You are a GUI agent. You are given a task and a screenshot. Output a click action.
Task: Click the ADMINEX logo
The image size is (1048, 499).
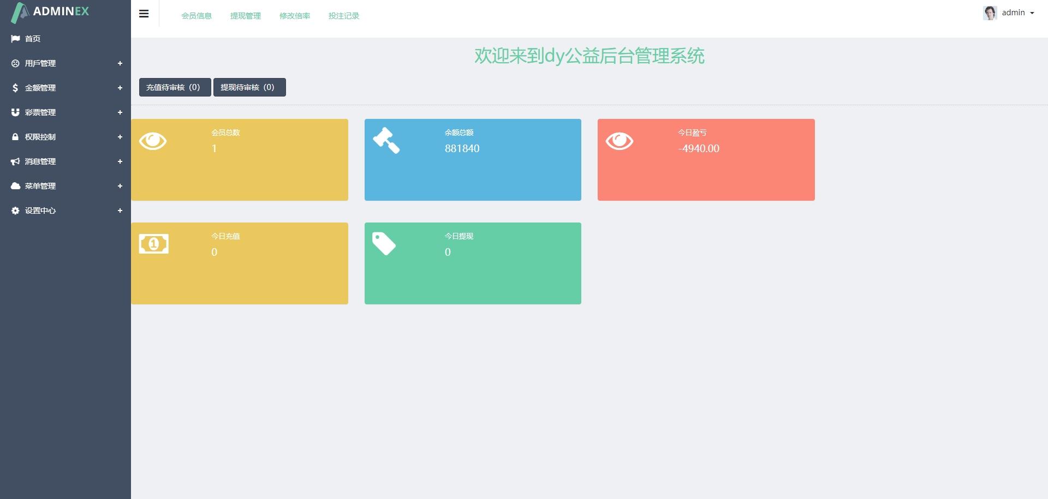click(x=50, y=12)
